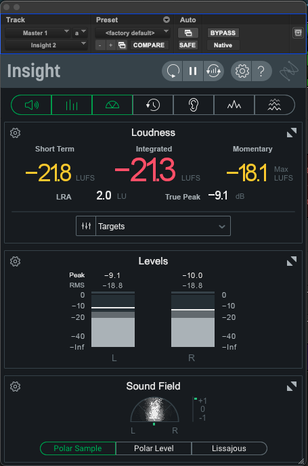The image size is (308, 466).
Task: Toggle automation SAFE button
Action: point(188,45)
